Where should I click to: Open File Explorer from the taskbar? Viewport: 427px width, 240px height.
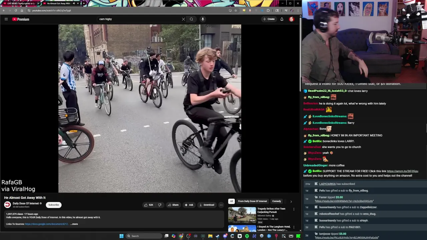[210, 236]
